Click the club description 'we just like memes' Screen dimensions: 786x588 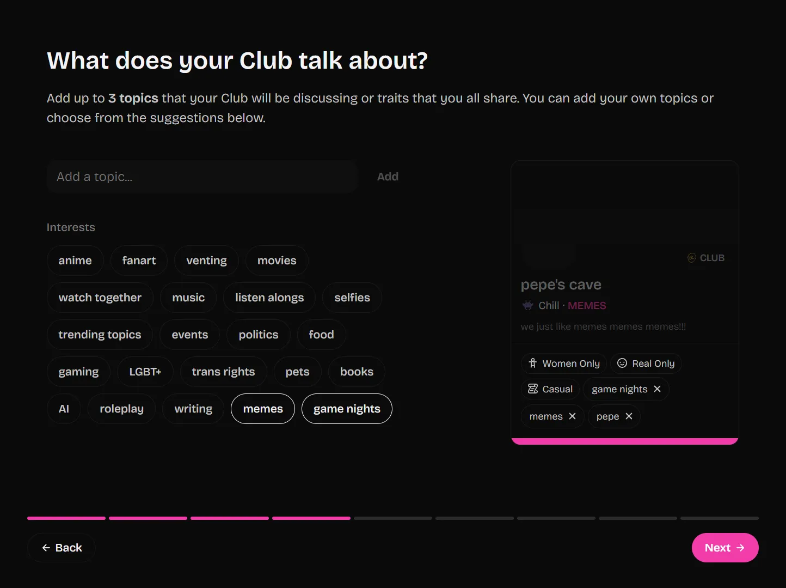coord(603,326)
